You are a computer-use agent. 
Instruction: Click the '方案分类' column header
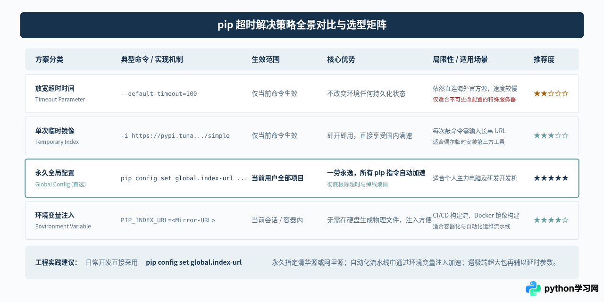tap(49, 59)
